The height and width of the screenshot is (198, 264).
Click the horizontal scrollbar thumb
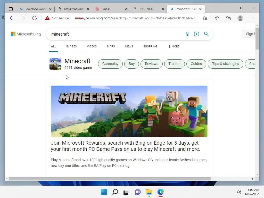click(x=110, y=179)
